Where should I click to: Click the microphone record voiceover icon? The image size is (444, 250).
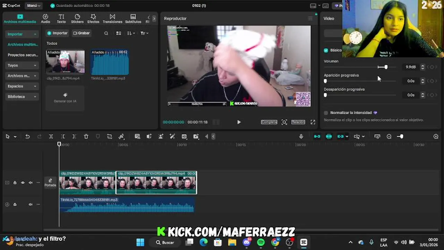pyautogui.click(x=301, y=136)
